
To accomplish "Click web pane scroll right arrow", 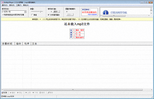I will coord(149,15).
